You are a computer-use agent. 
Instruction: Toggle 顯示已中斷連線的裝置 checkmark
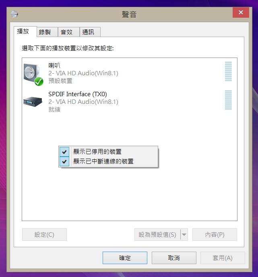pos(64,161)
